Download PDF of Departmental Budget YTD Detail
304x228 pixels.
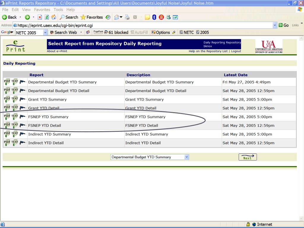[7, 91]
